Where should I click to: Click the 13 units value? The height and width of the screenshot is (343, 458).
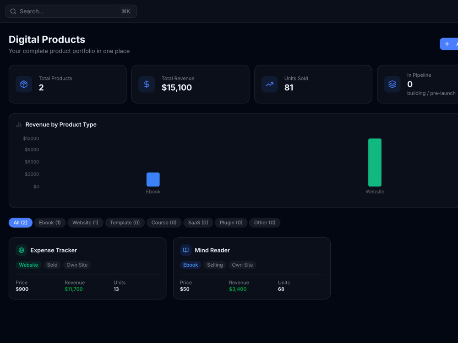point(116,289)
